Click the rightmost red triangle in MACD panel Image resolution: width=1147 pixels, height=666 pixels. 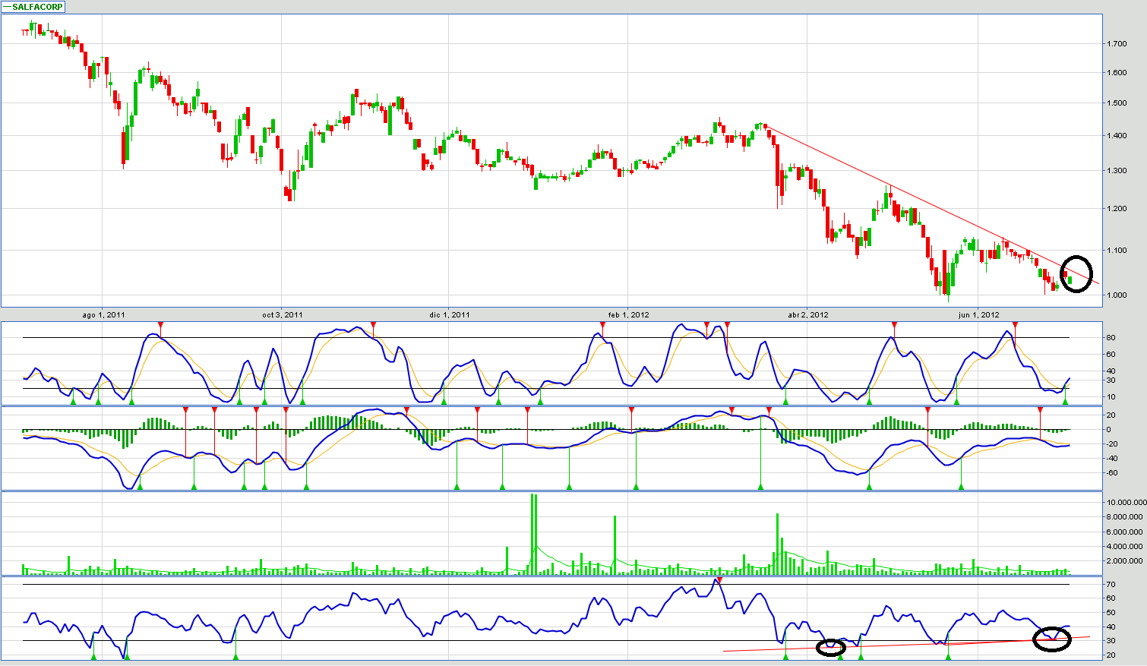point(1040,411)
